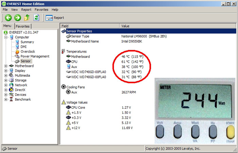238x153 pixels.
Task: Expand the Benchmark tree node
Action: [x=6, y=100]
